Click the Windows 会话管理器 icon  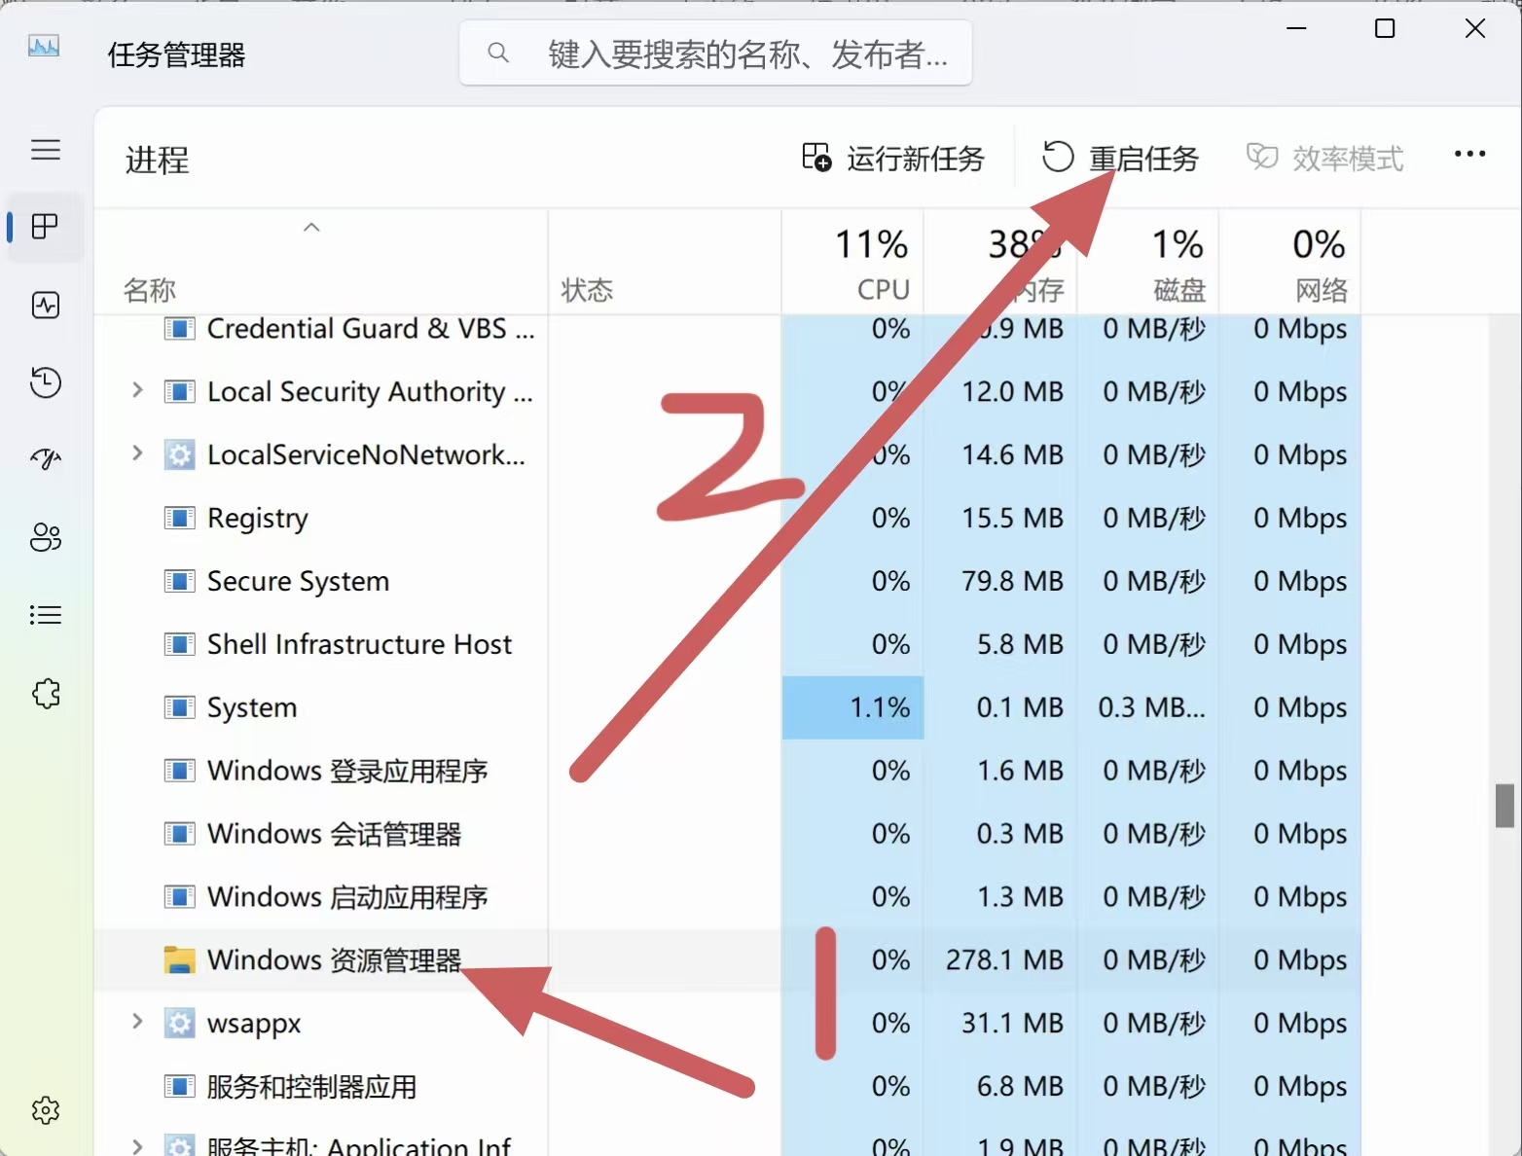pos(179,834)
